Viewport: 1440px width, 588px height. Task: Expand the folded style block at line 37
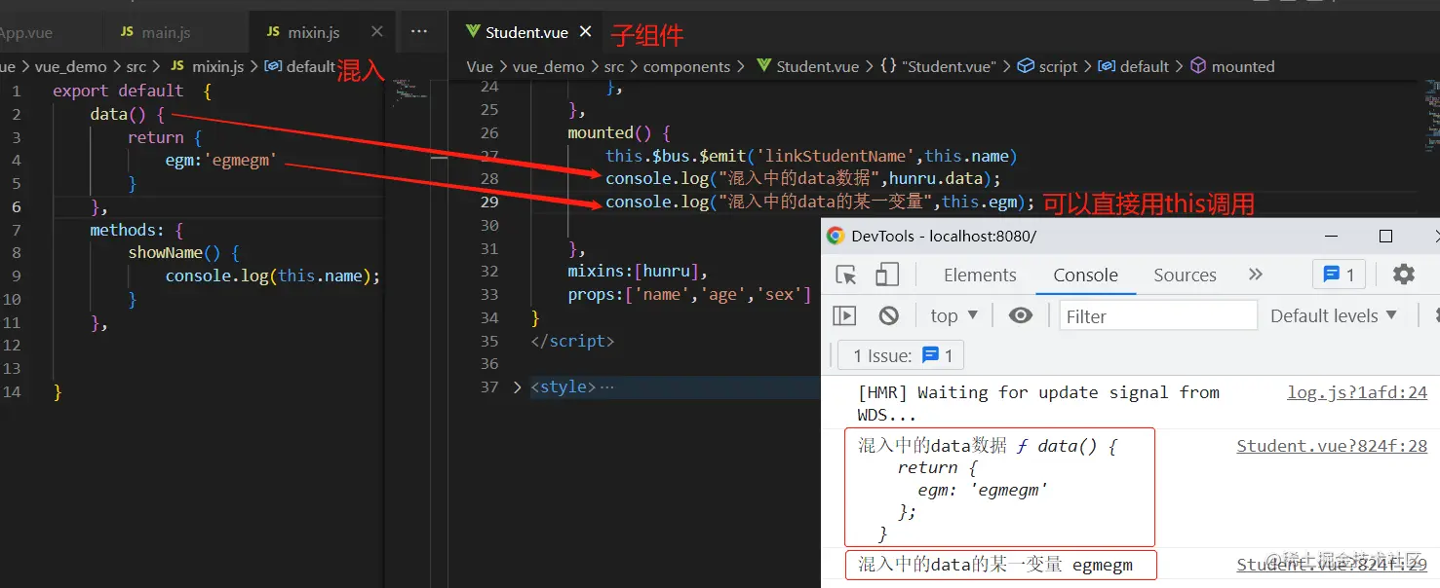pos(517,386)
